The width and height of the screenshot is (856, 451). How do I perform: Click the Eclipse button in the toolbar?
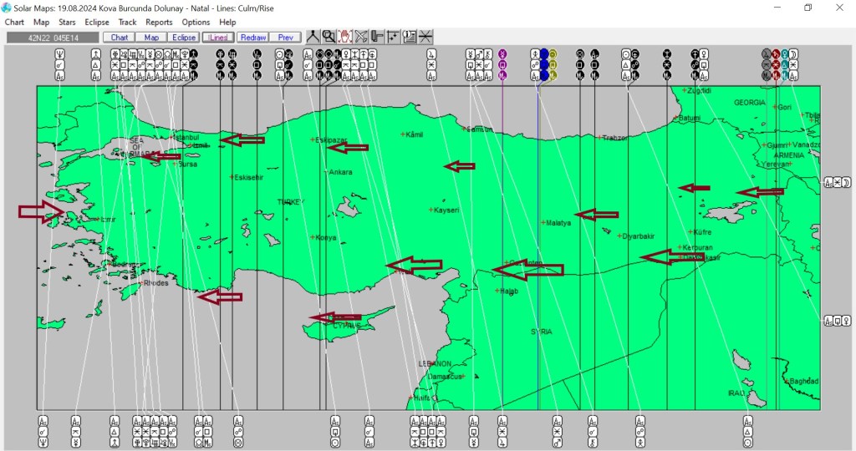pyautogui.click(x=183, y=38)
